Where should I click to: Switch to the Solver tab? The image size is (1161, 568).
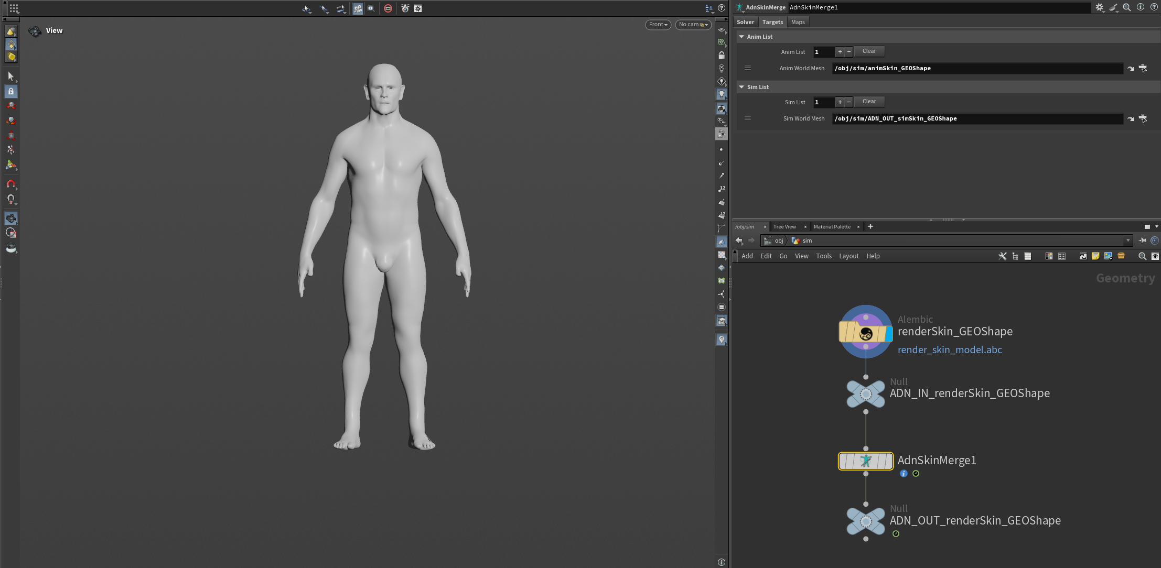coord(745,21)
